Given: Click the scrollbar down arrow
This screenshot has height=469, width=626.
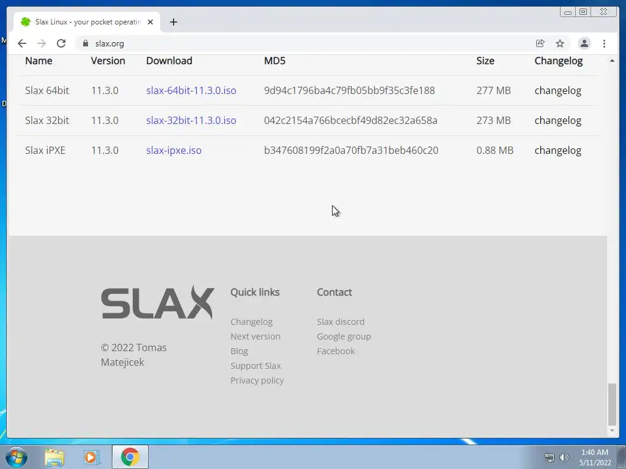Looking at the screenshot, I should [x=612, y=431].
